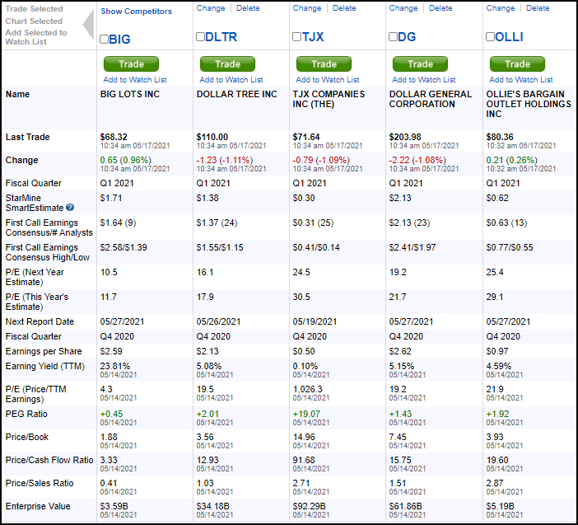Click TJX next report date 05/19/2021
Screen dimensions: 578x525
pyautogui.click(x=315, y=321)
